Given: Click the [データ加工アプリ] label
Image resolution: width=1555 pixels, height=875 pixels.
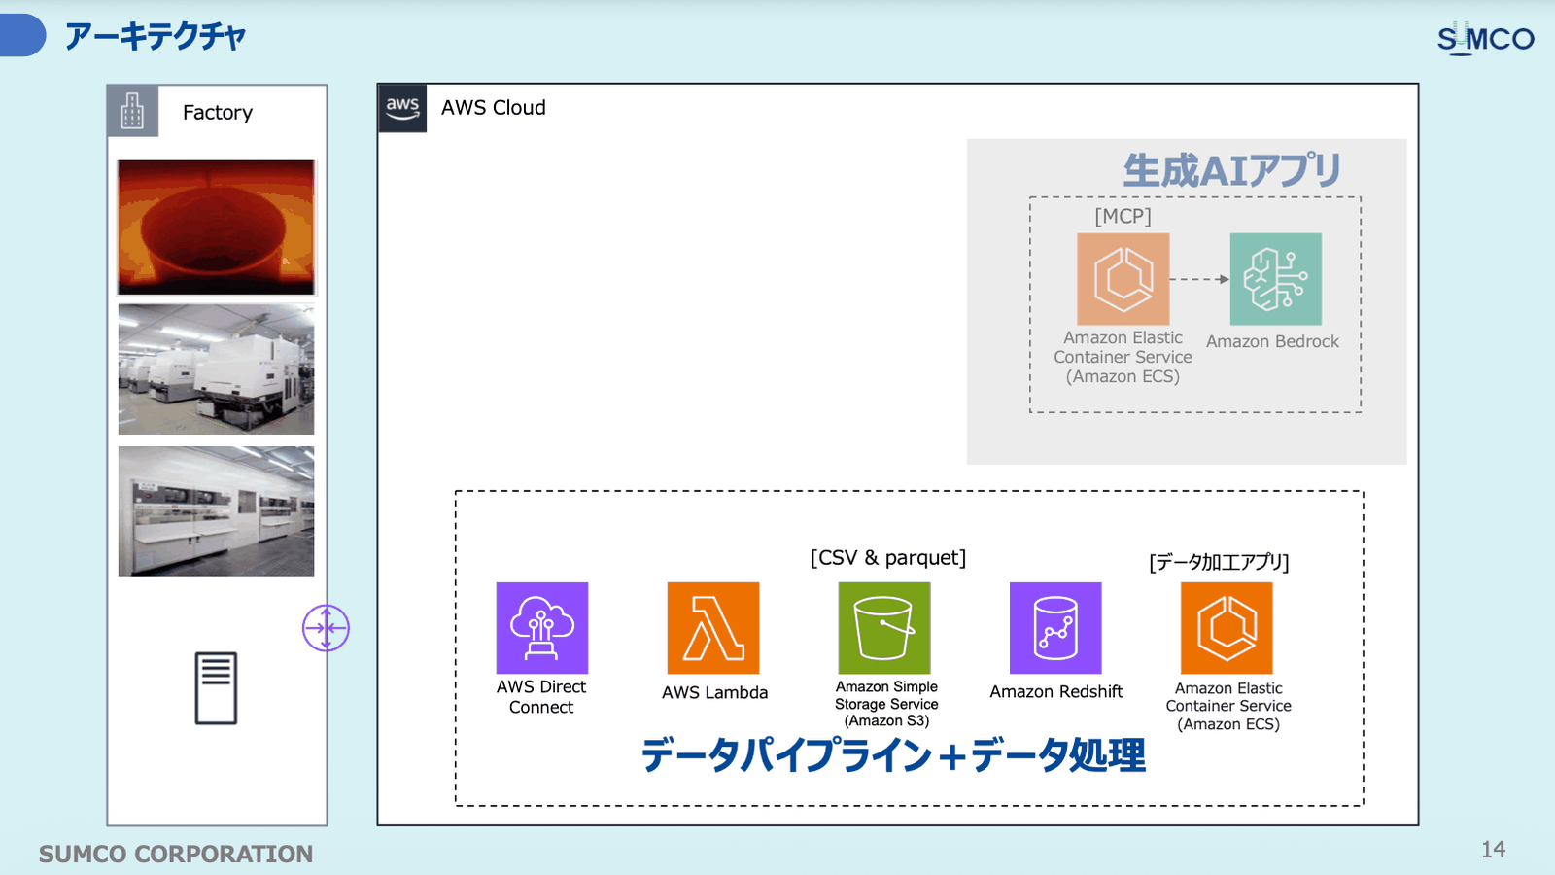Looking at the screenshot, I should [x=1219, y=562].
